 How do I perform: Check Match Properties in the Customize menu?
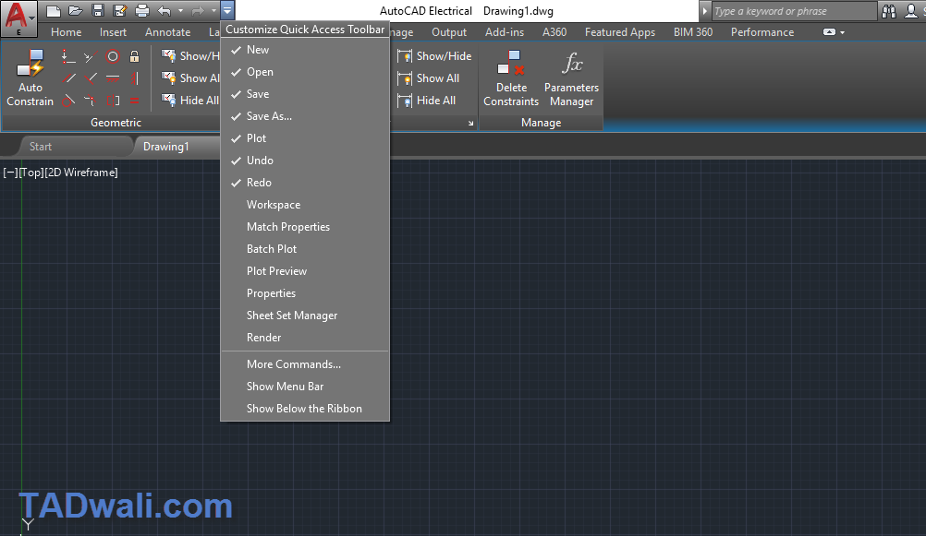pos(288,226)
